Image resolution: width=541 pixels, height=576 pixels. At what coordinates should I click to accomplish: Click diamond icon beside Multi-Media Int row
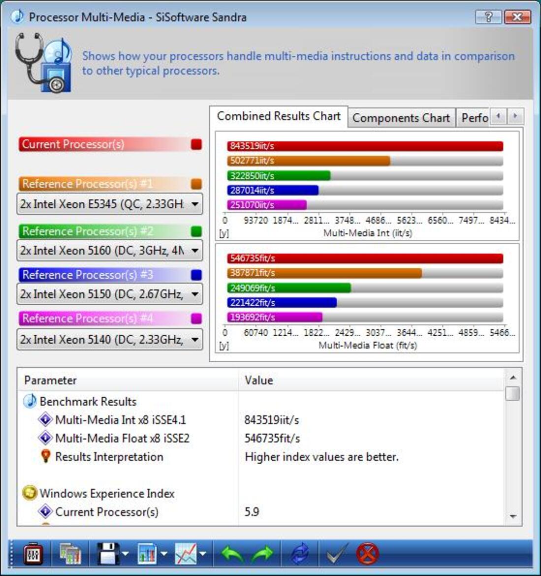[x=46, y=419]
